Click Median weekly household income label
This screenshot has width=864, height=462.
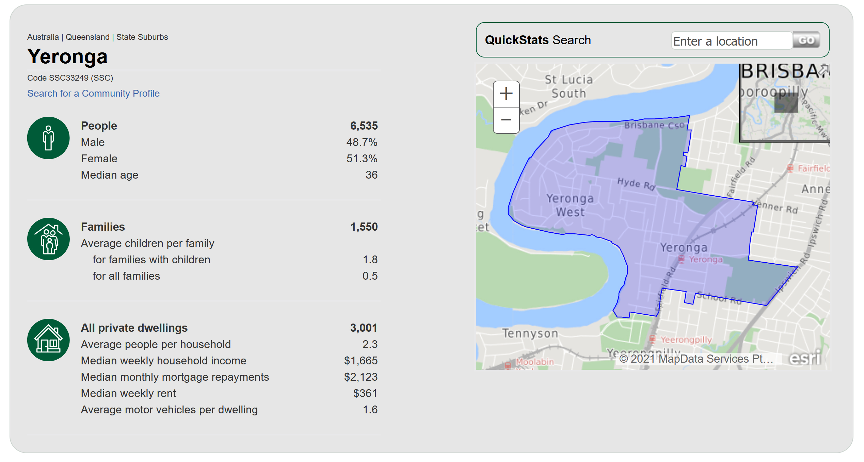coord(163,361)
